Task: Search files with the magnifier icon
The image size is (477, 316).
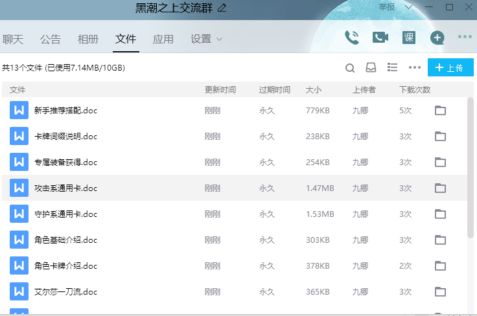Action: click(350, 68)
